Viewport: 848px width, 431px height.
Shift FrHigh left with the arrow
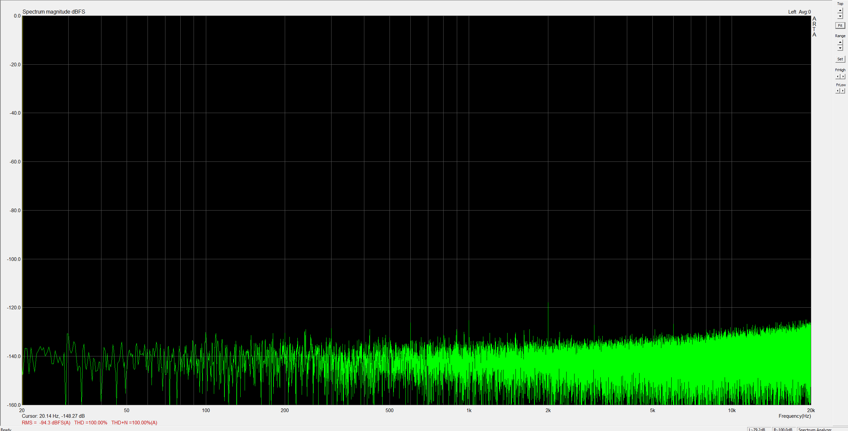837,77
